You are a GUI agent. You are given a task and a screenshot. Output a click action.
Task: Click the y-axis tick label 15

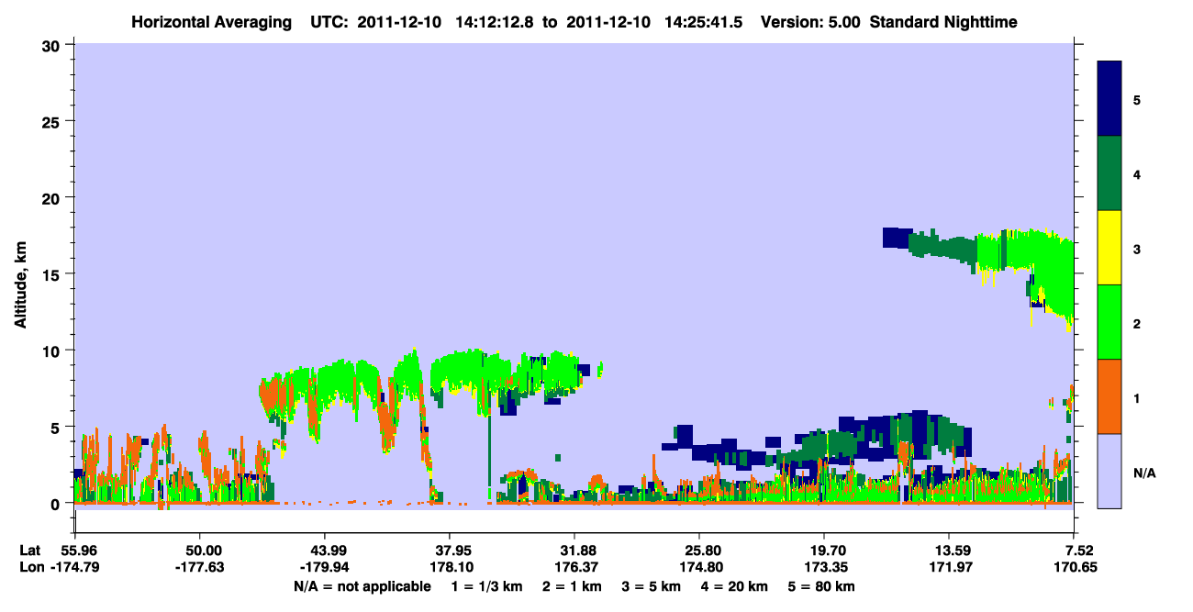[x=53, y=273]
